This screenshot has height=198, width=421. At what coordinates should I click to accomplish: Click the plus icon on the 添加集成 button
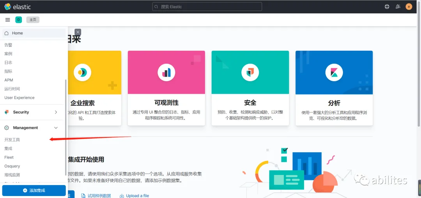pos(25,191)
